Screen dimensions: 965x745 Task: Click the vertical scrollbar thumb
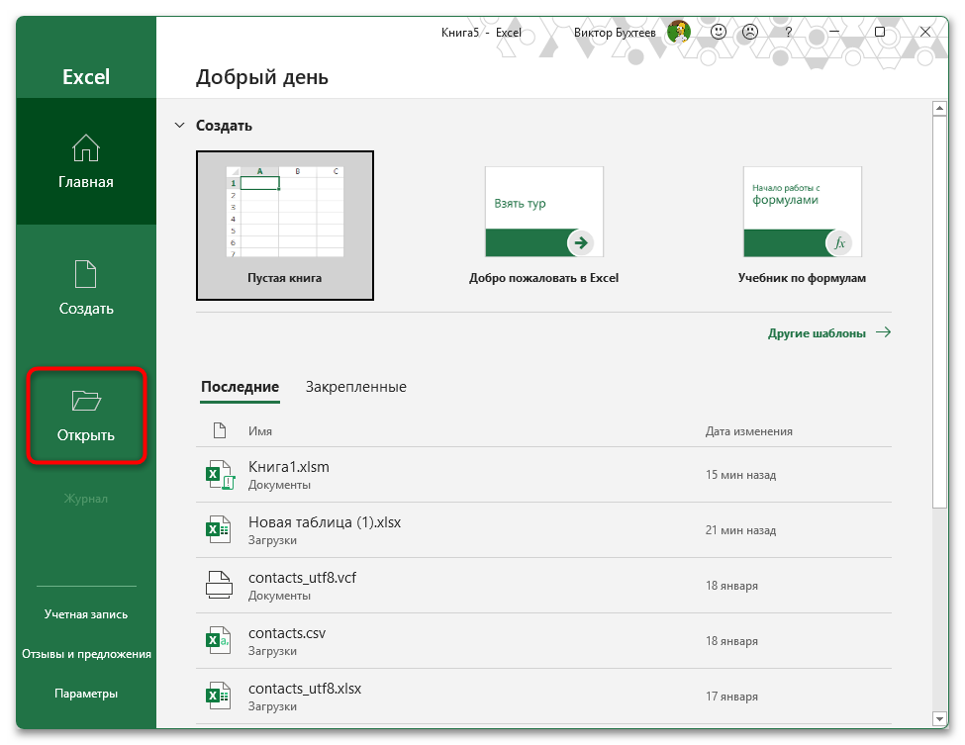(939, 312)
